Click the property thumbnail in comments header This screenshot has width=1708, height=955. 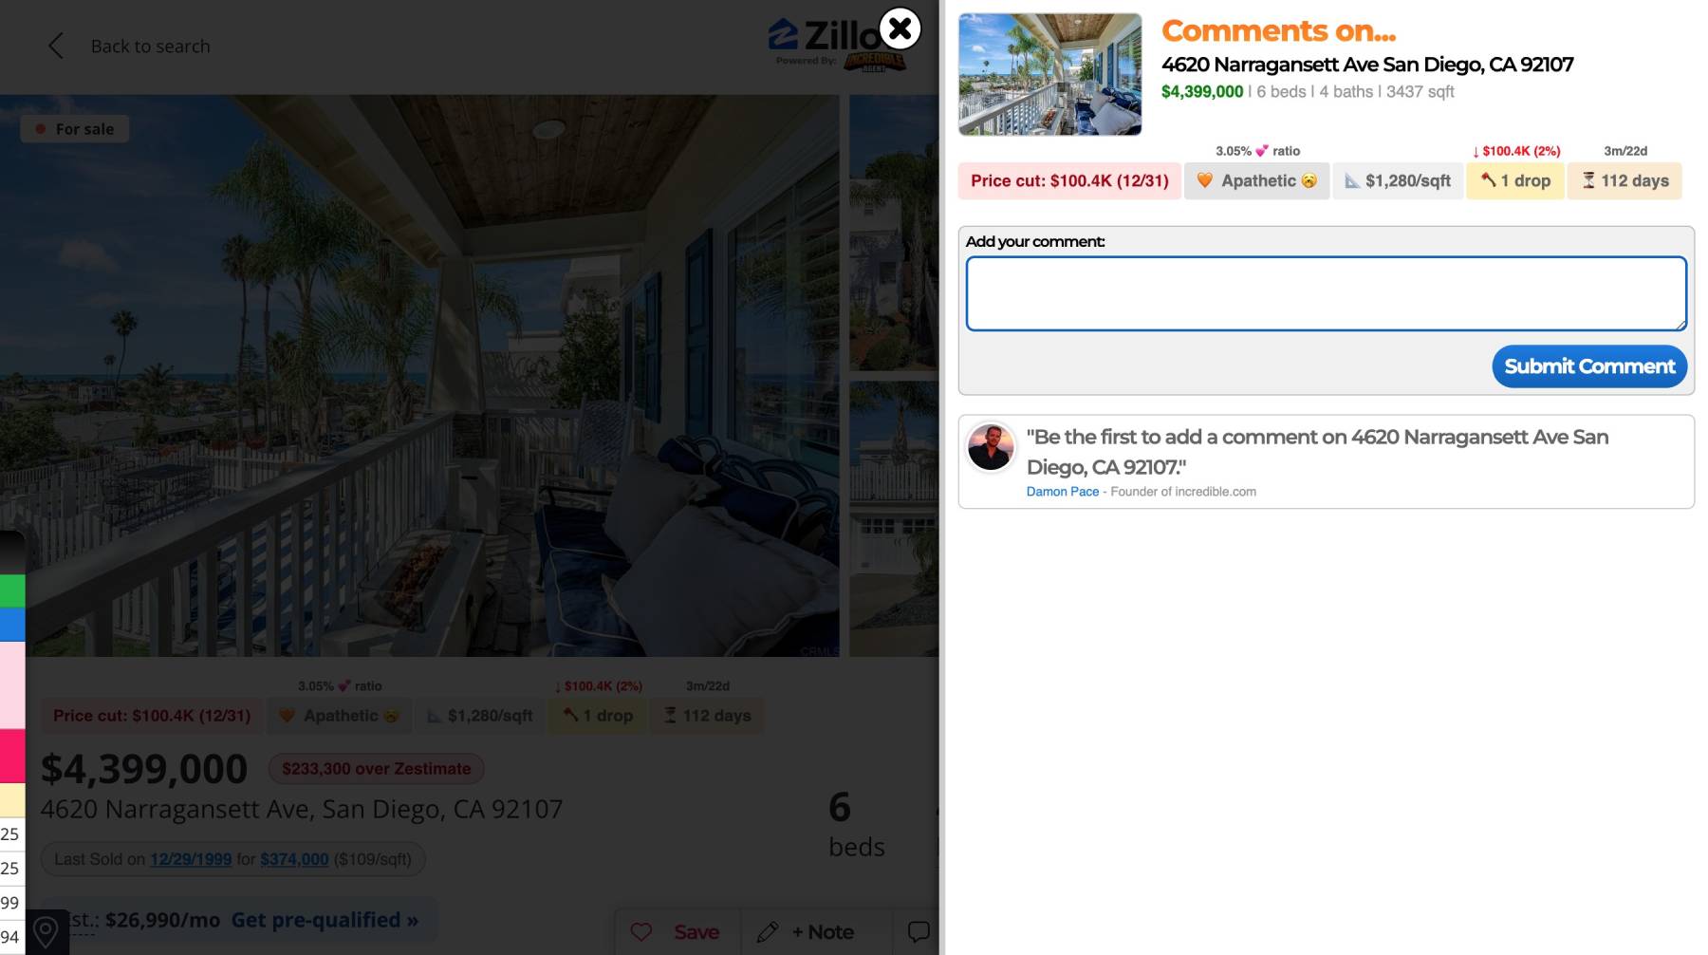(x=1049, y=74)
